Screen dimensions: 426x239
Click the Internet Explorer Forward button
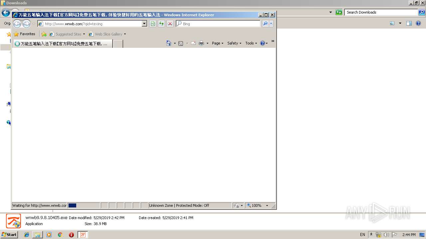point(26,24)
